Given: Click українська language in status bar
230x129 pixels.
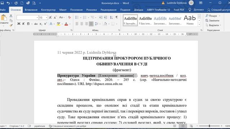Looking at the screenshot, I should tap(40, 126).
